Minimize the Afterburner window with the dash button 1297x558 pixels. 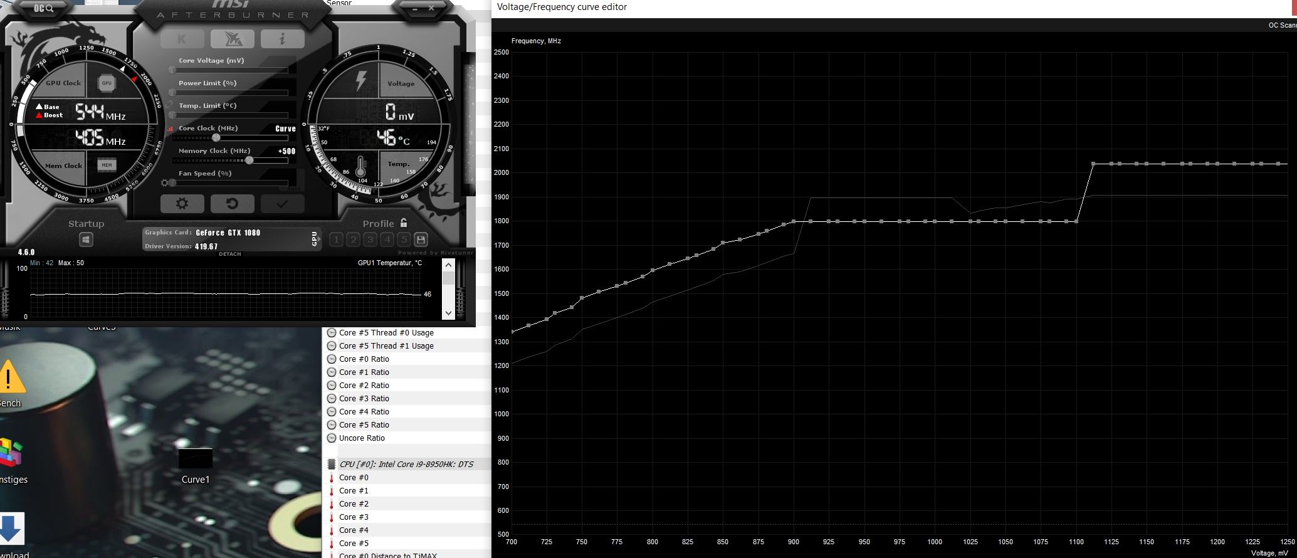[415, 8]
